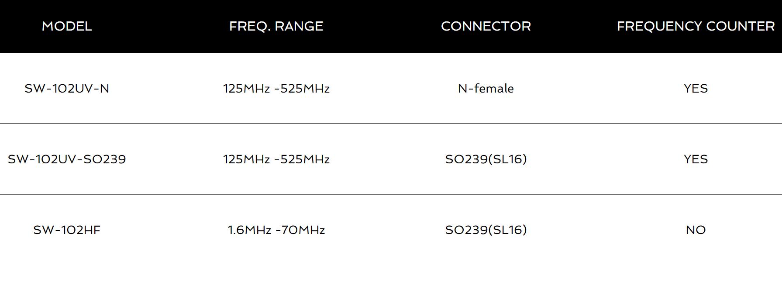This screenshot has height=300, width=782.
Task: Click the divider line below SW-102UV-N row
Action: 391,124
